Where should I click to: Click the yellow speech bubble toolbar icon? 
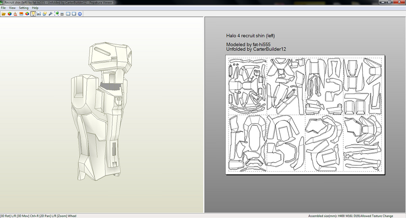[44, 14]
